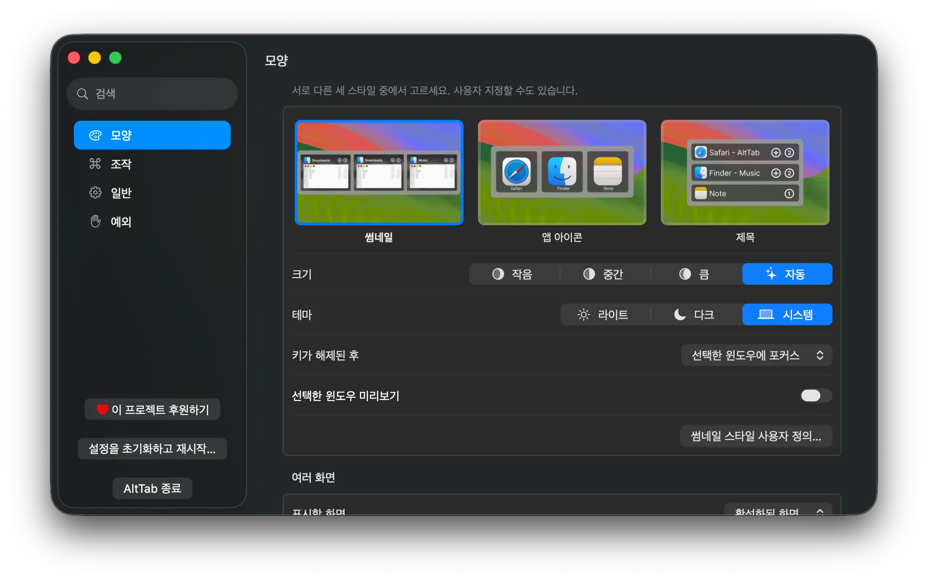
Task: Minimize the window with yellow button
Action: pyautogui.click(x=95, y=58)
